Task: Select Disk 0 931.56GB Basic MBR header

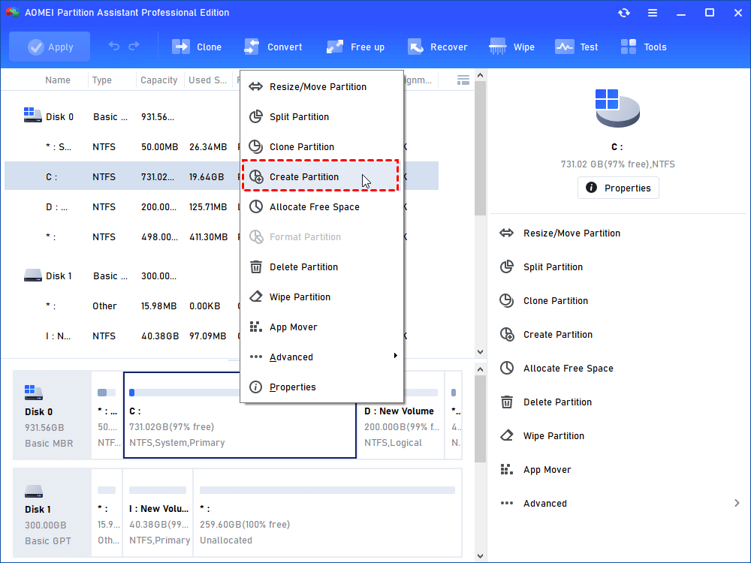Action: point(52,415)
